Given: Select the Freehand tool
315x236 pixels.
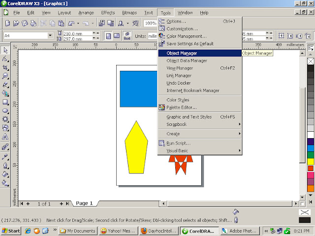Looking at the screenshot, I should [5, 85].
